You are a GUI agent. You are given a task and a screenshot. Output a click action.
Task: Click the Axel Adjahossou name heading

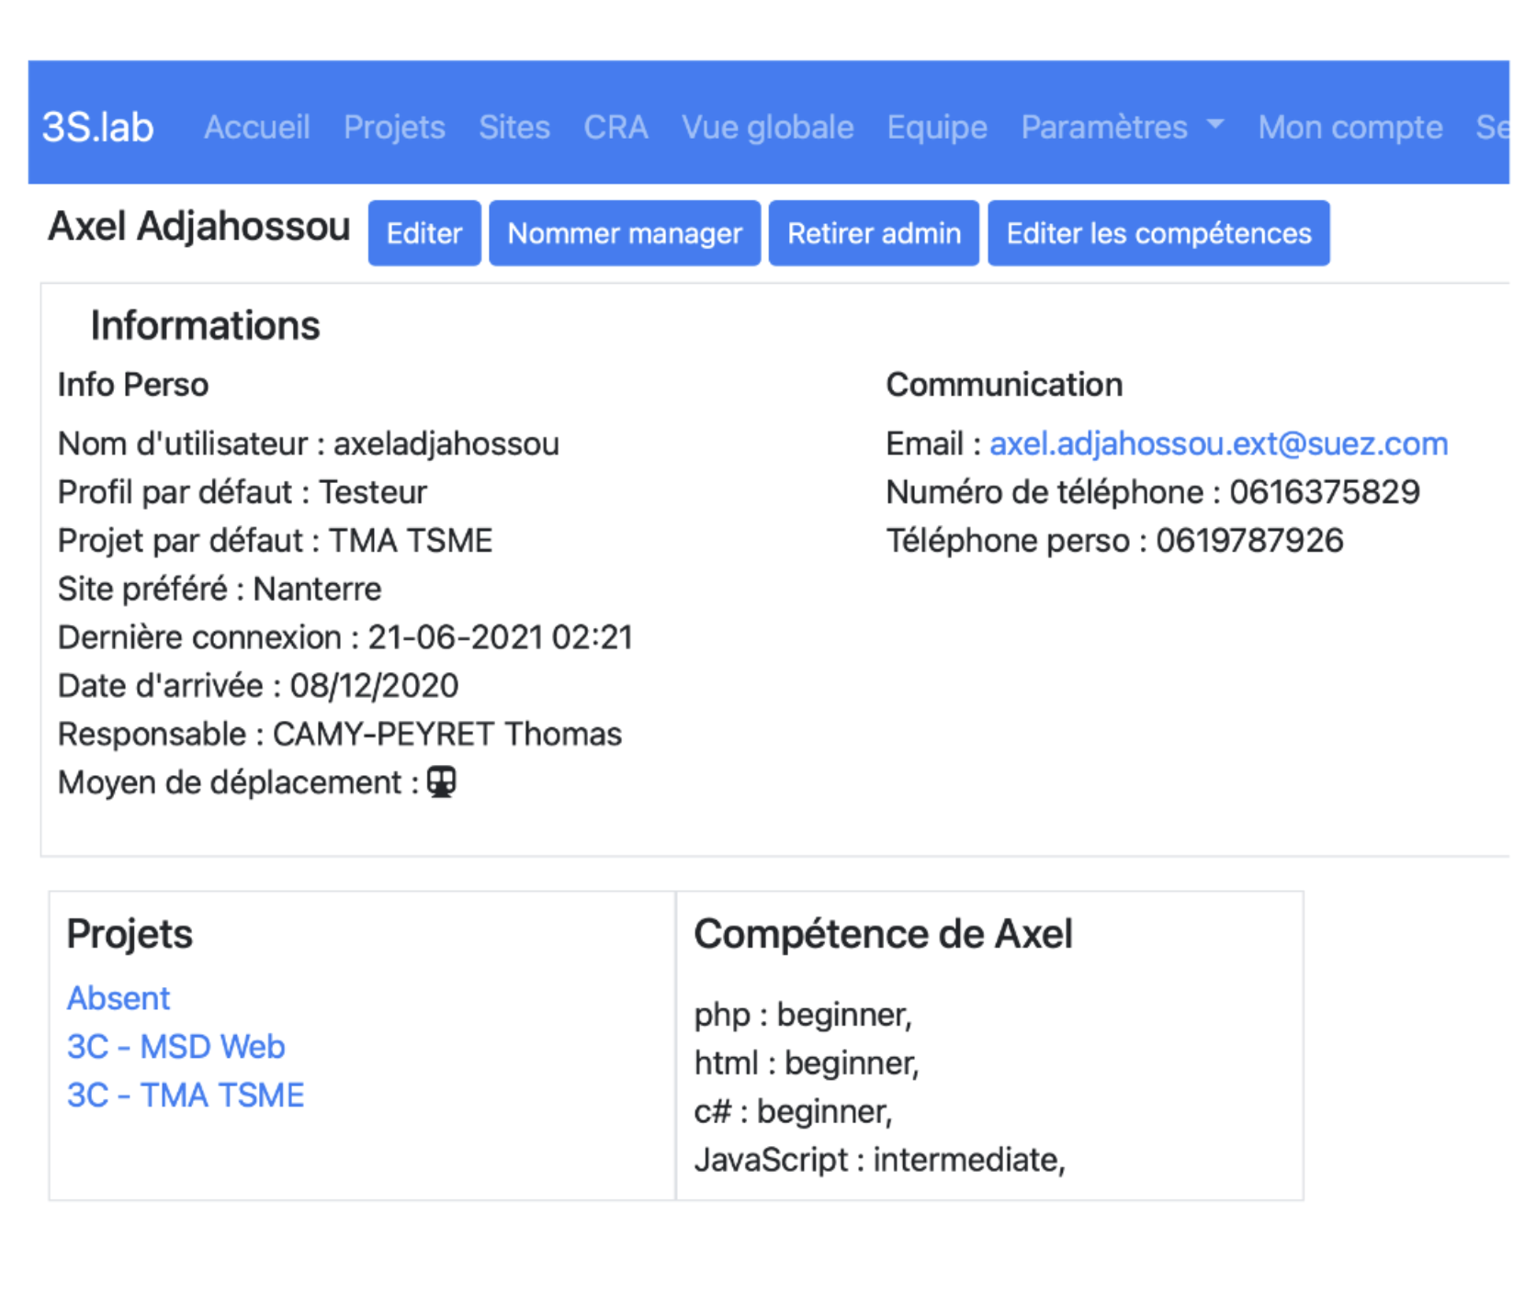(x=199, y=226)
